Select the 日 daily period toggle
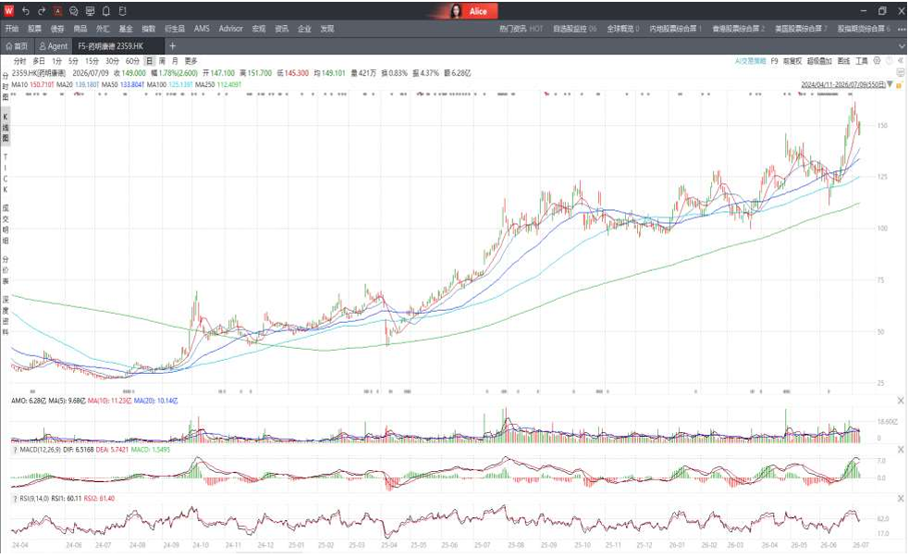Image resolution: width=908 pixels, height=558 pixels. (150, 61)
